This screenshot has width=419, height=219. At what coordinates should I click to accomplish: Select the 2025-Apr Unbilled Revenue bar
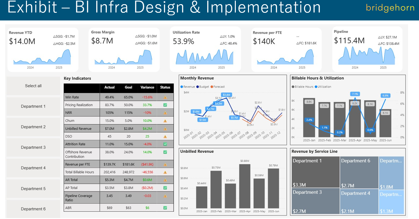point(245,186)
